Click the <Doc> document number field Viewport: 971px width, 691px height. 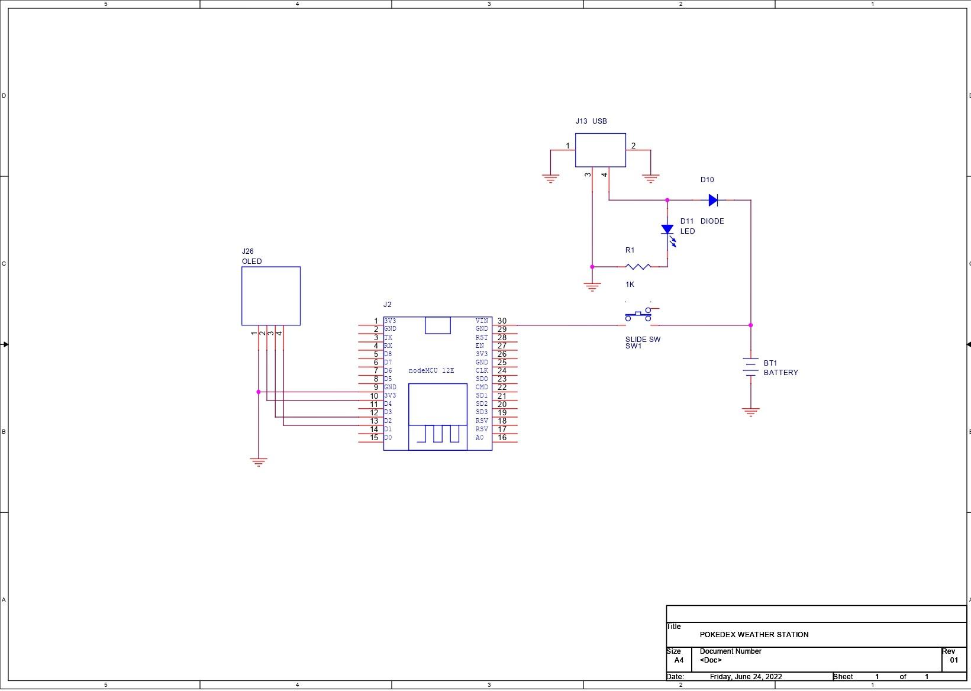click(711, 660)
